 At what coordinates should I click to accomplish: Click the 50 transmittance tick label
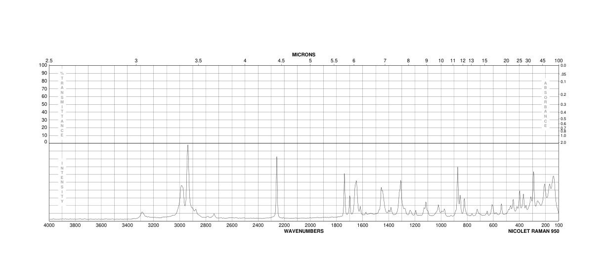44,104
